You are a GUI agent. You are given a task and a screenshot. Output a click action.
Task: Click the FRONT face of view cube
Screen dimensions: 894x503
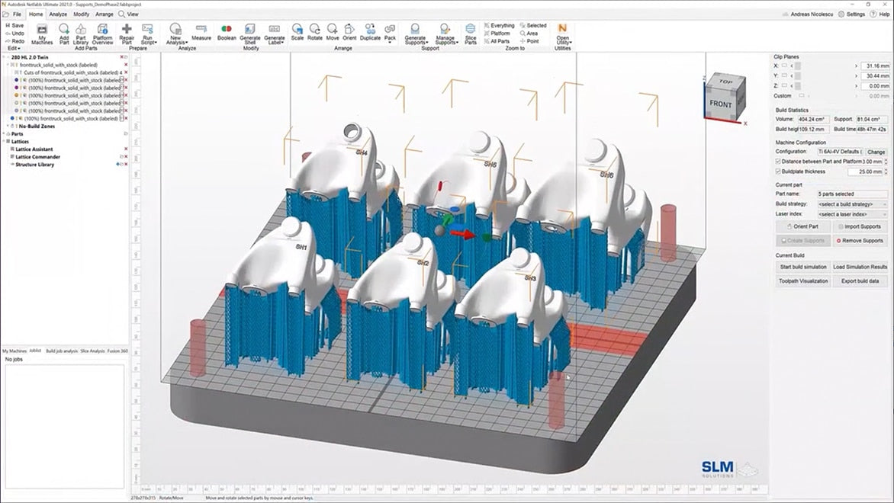pyautogui.click(x=720, y=104)
